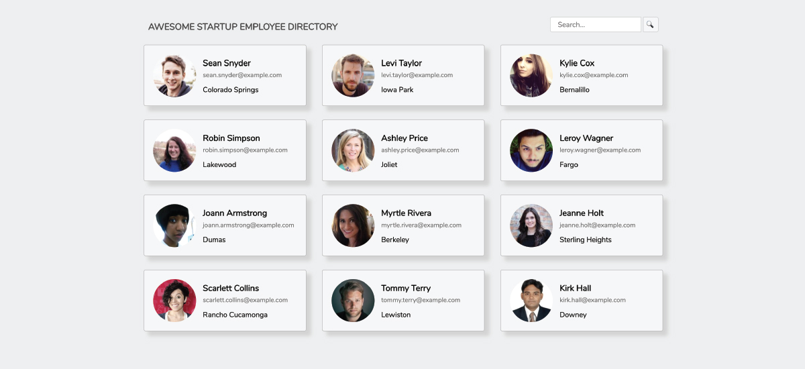Focus the Search input field
The height and width of the screenshot is (369, 805).
point(595,25)
